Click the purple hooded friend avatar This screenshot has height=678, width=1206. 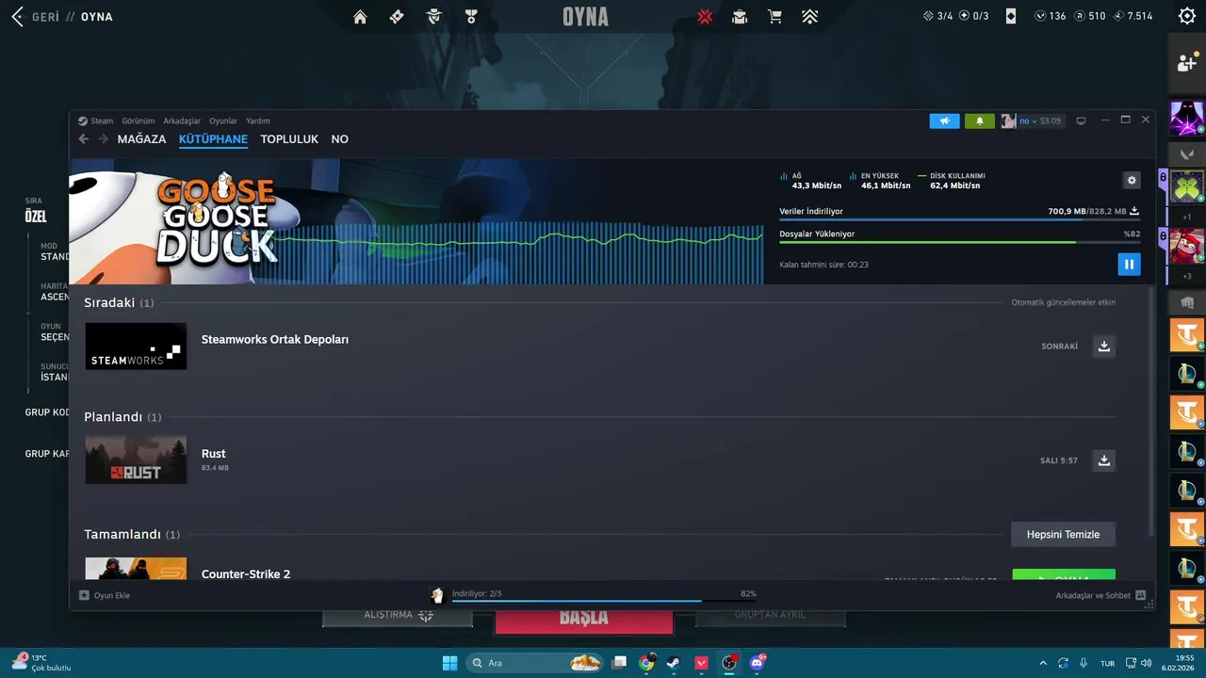pyautogui.click(x=1187, y=119)
